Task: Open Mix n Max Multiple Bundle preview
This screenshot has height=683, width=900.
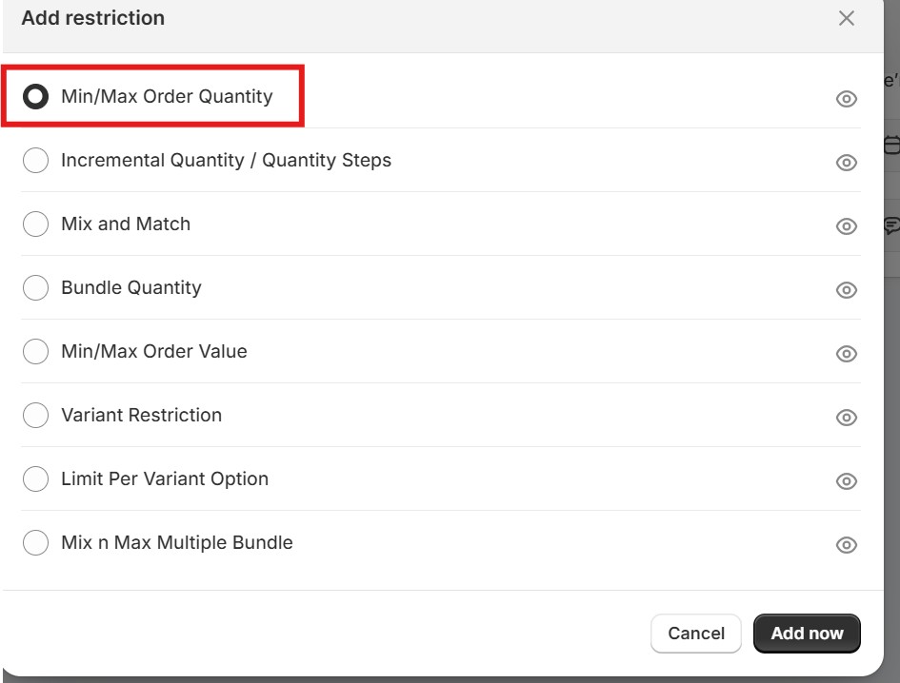Action: pyautogui.click(x=846, y=542)
